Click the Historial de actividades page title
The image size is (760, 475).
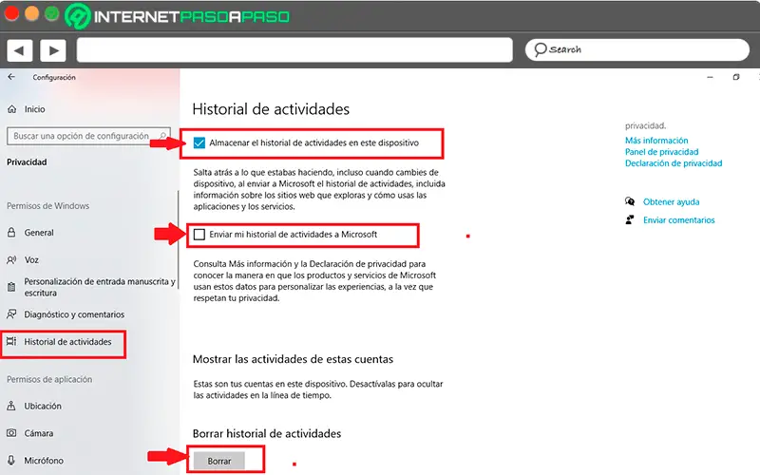tap(271, 109)
